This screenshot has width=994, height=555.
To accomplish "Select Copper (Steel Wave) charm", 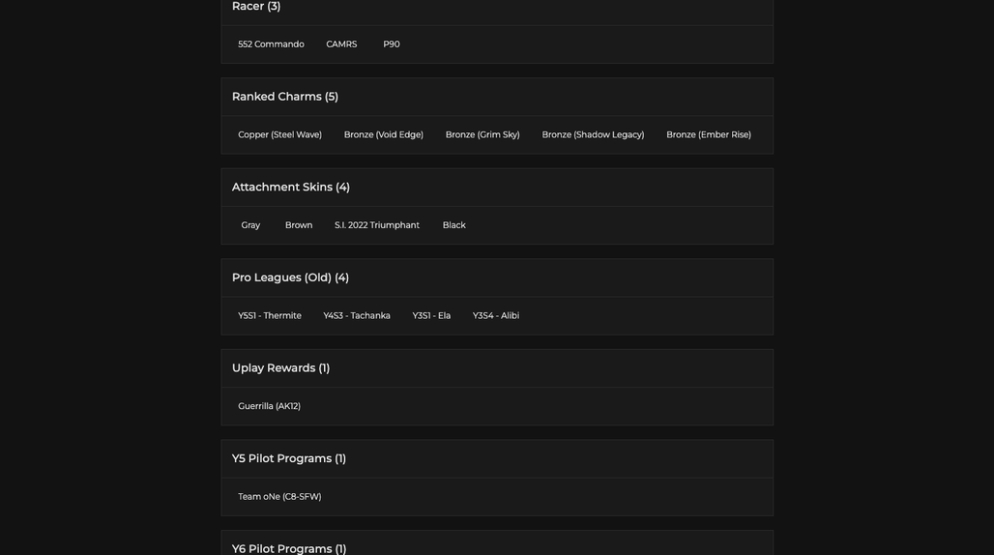I will (x=279, y=135).
